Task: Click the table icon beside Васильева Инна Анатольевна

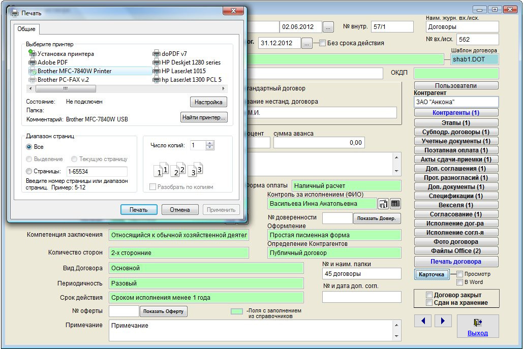Action: click(x=395, y=204)
